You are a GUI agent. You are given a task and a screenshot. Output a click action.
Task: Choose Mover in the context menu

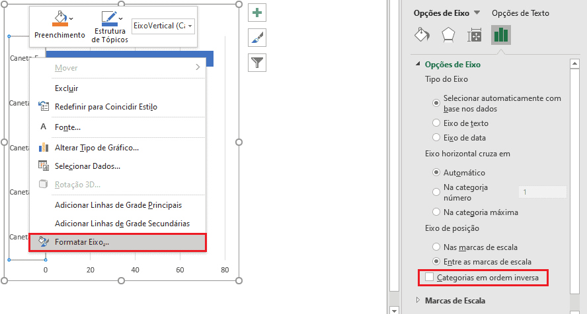pos(117,68)
